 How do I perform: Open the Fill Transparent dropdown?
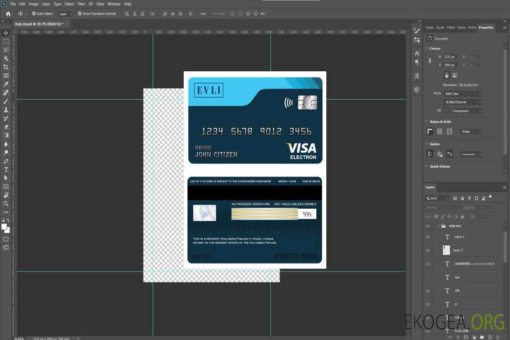click(466, 111)
